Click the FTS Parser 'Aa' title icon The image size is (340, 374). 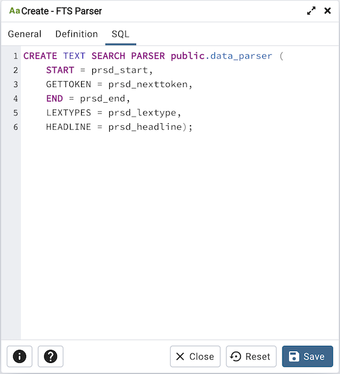coord(14,10)
